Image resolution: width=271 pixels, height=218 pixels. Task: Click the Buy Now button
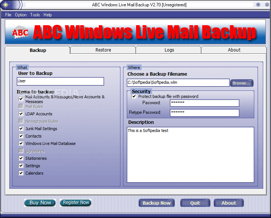(40, 203)
